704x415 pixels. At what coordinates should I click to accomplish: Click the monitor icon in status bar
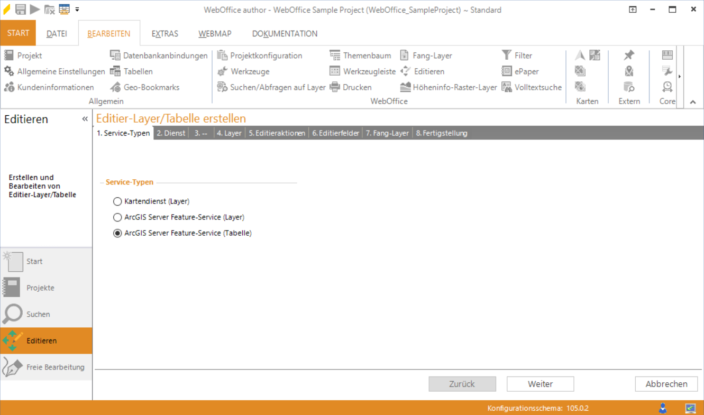coord(690,408)
